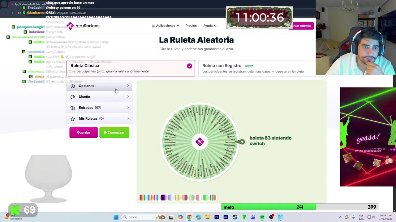Show hidden system tray icons
Screen dimensions: 396x222
340,217
